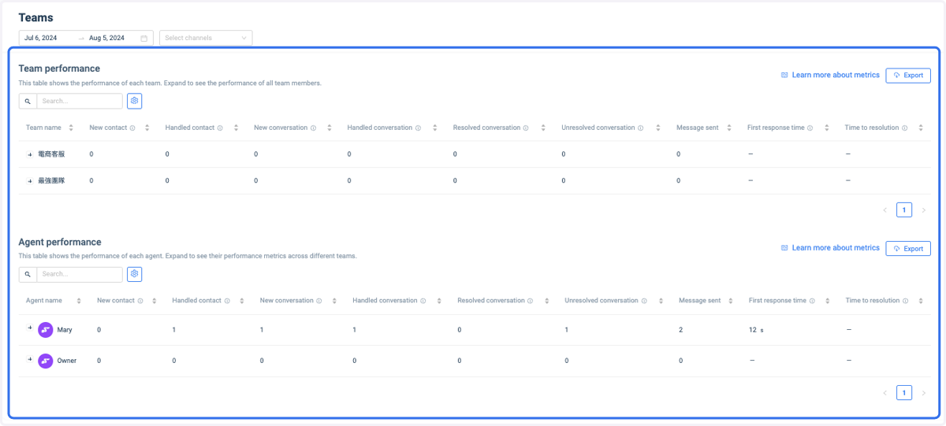Click the "12 s" first response value

(756, 330)
